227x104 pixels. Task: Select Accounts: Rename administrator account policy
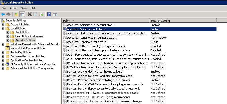92,38
